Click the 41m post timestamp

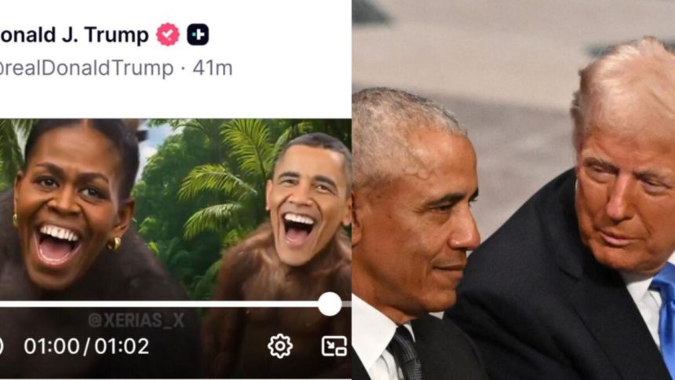click(212, 68)
